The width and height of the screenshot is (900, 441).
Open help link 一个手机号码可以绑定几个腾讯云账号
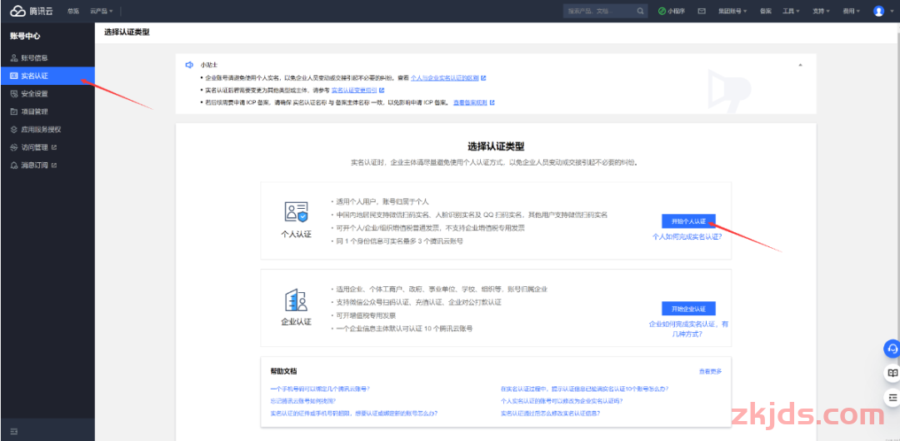(x=320, y=389)
